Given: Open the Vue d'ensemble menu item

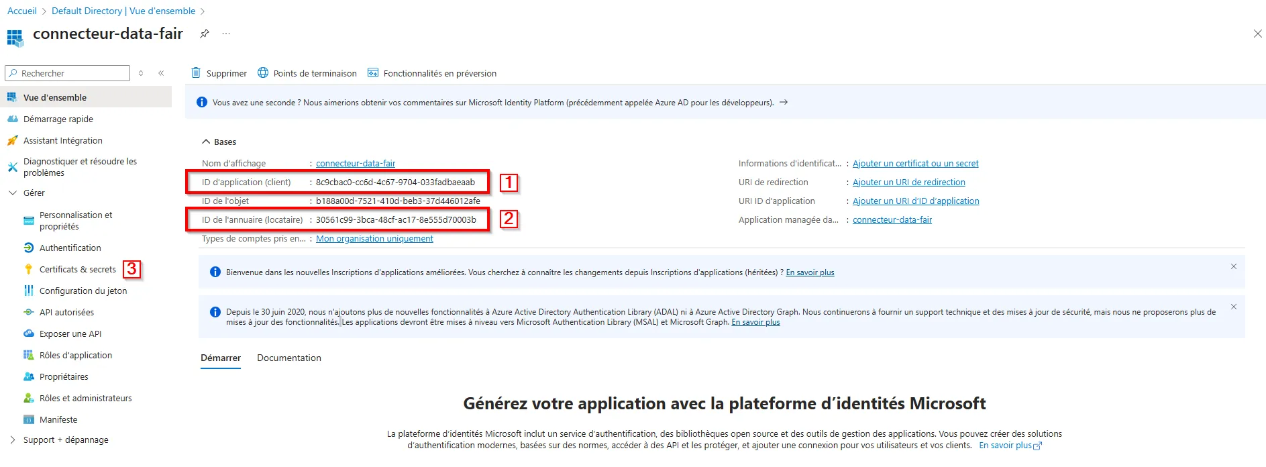Looking at the screenshot, I should coord(86,97).
